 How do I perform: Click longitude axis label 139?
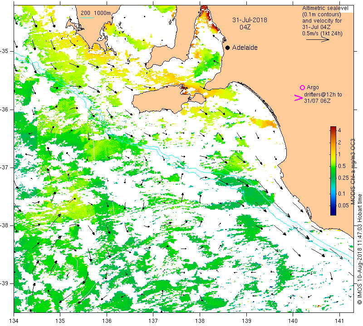pyautogui.click(x=246, y=321)
